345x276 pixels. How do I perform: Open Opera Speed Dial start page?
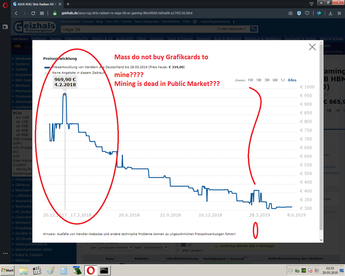point(42,13)
